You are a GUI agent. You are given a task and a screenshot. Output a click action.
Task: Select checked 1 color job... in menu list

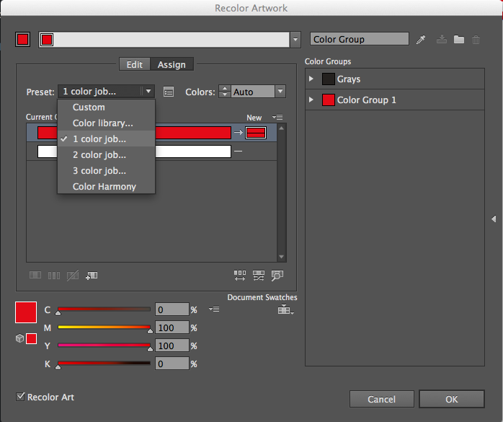pyautogui.click(x=106, y=139)
